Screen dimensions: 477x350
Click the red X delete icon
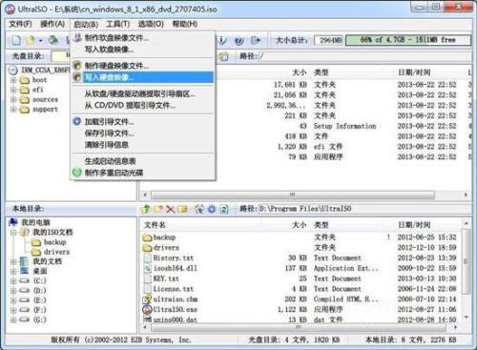(171, 209)
